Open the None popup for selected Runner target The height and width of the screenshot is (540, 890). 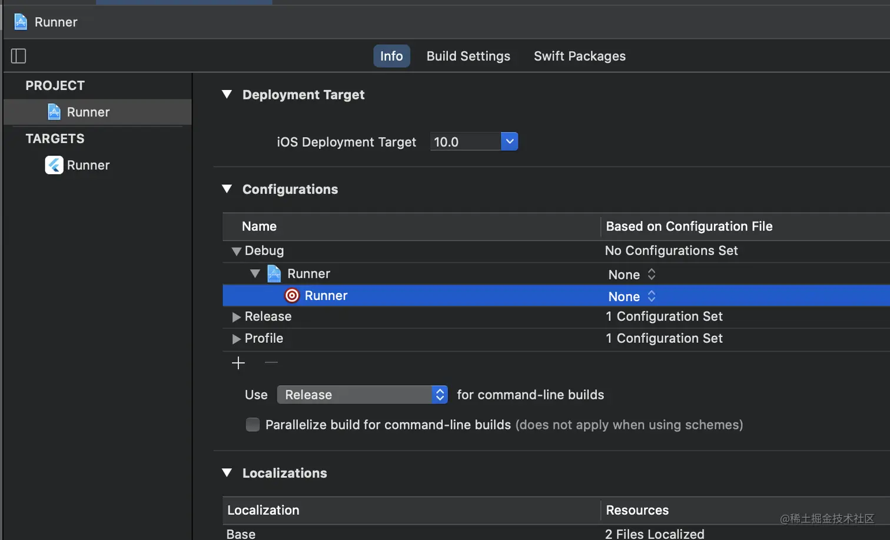point(632,296)
